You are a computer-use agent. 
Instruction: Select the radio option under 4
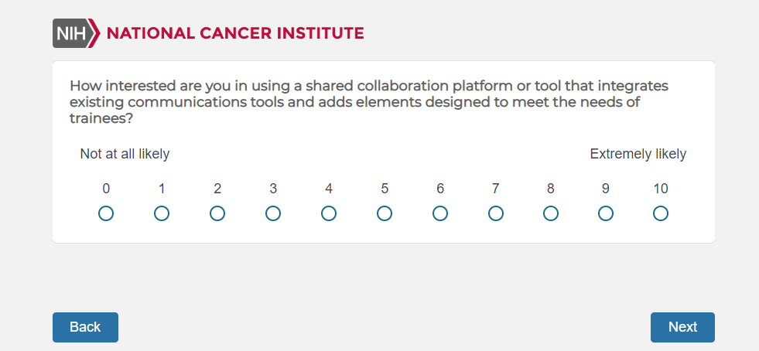tap(329, 213)
